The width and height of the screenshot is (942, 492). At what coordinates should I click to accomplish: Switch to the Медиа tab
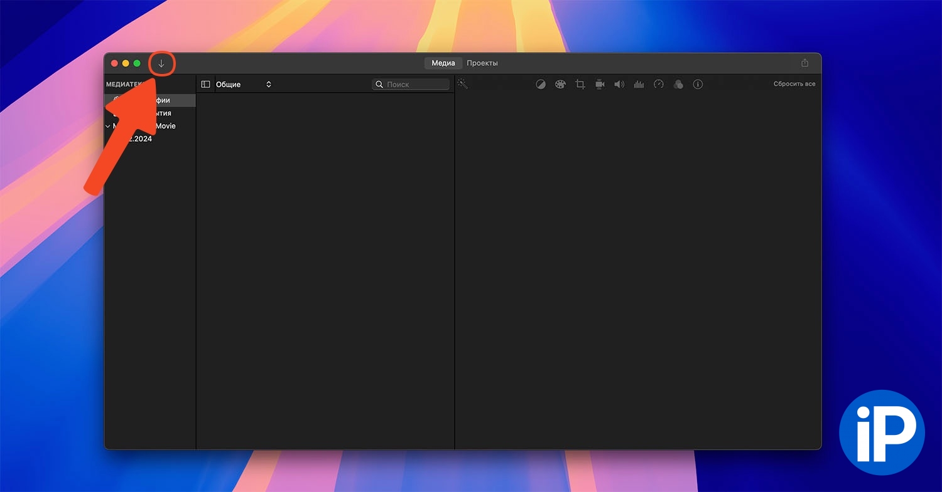coord(443,63)
